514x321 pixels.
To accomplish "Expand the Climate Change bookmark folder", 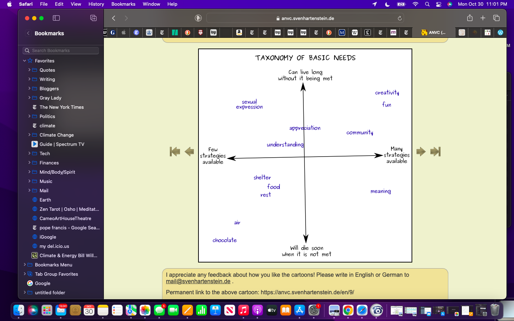I will (29, 135).
